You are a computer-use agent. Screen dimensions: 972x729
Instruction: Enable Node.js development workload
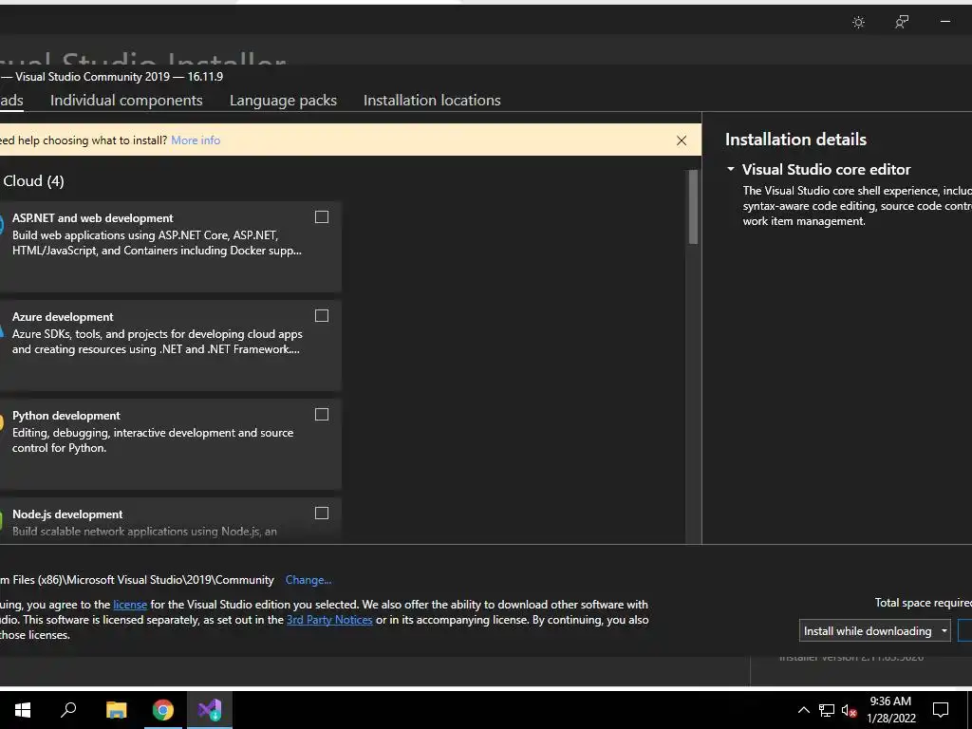coord(322,513)
